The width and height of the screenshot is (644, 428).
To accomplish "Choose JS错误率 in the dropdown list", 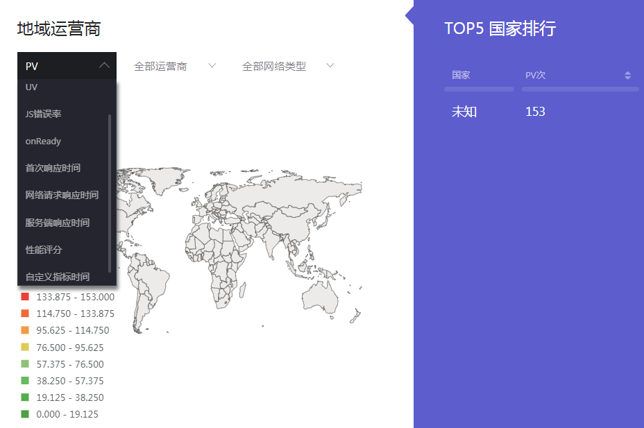I will pyautogui.click(x=67, y=114).
